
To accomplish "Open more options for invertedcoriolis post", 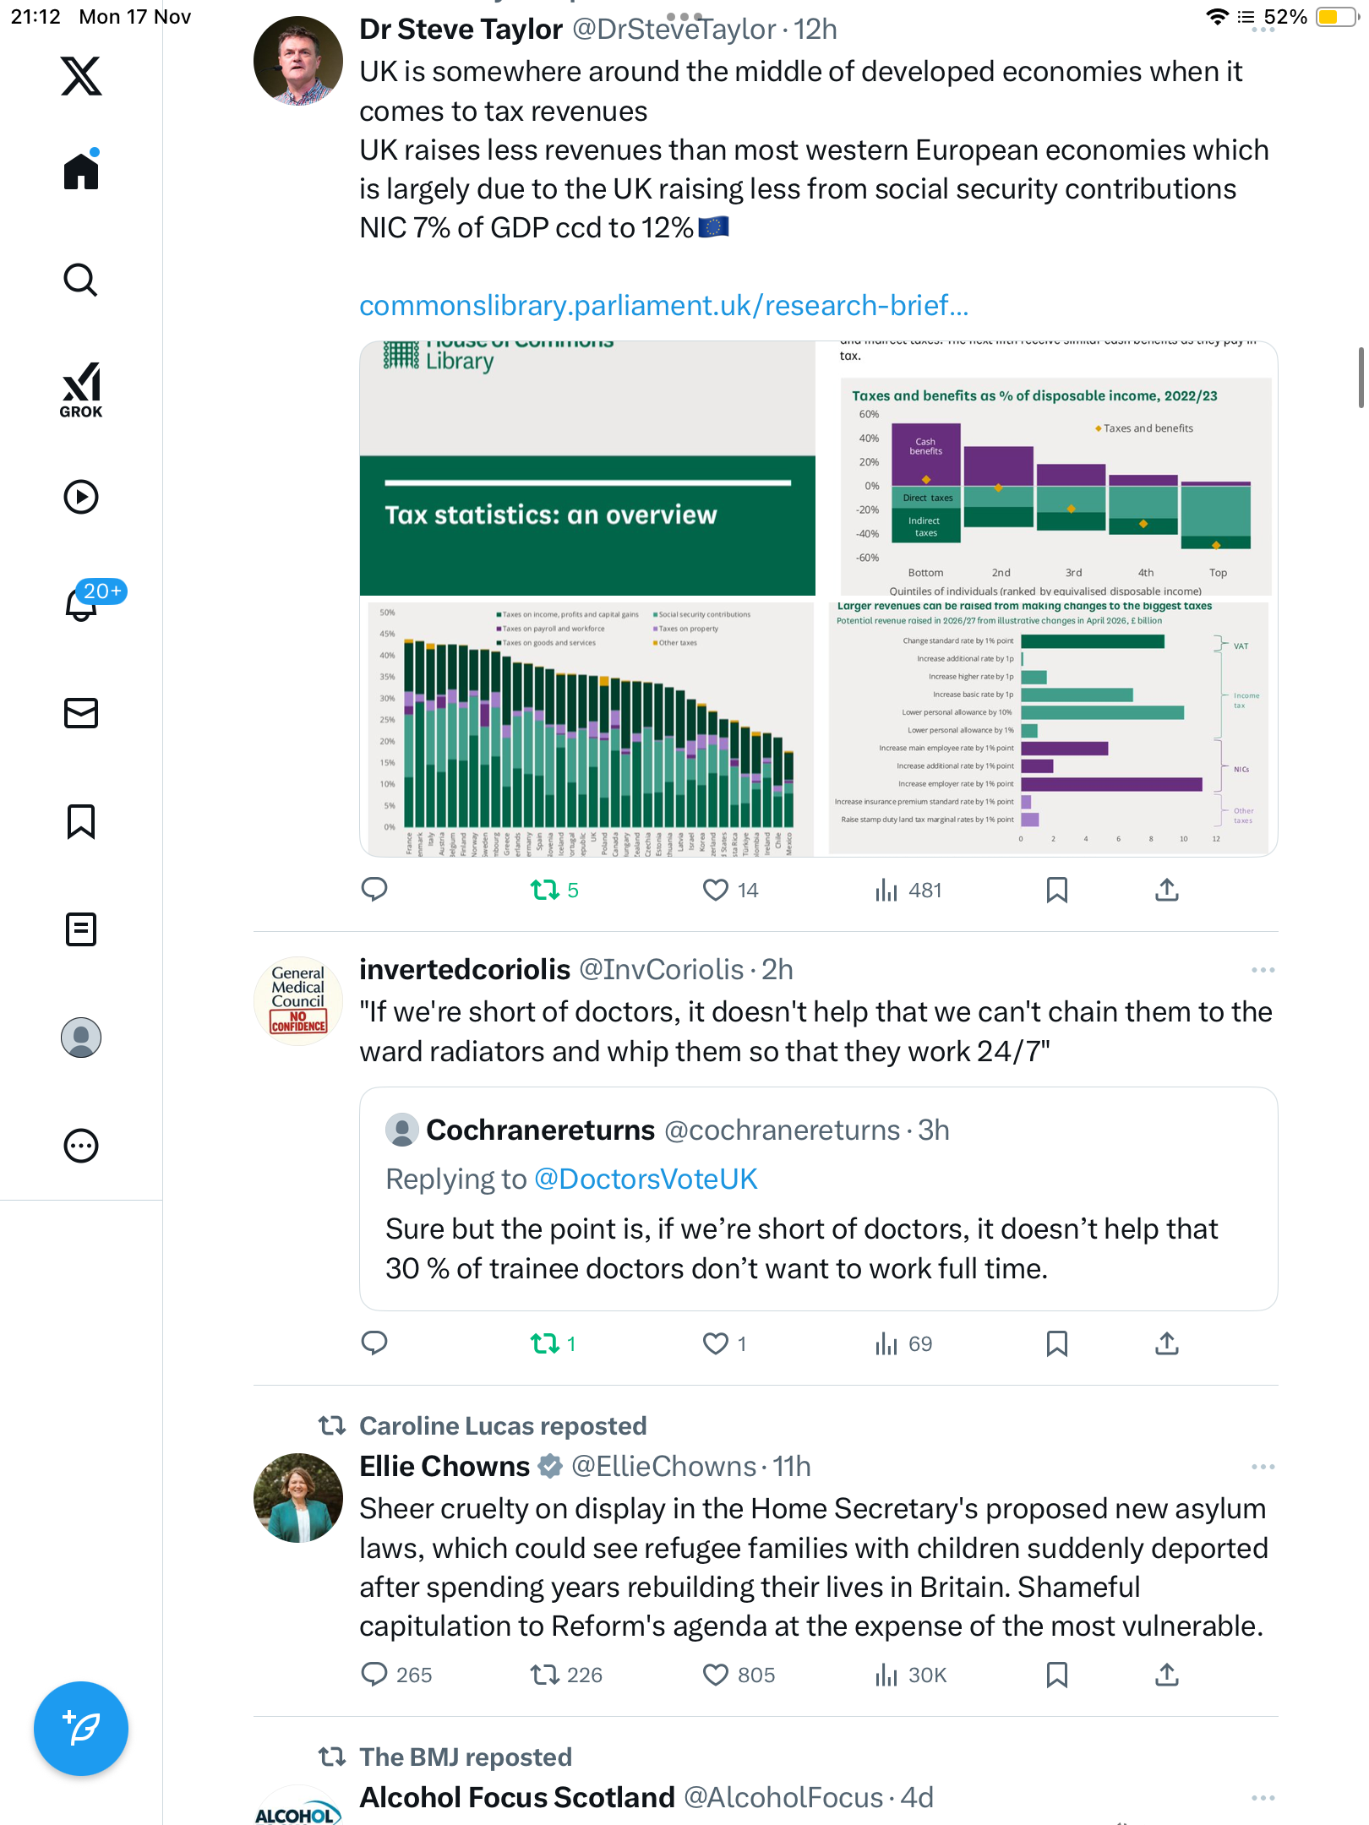I will click(x=1263, y=970).
